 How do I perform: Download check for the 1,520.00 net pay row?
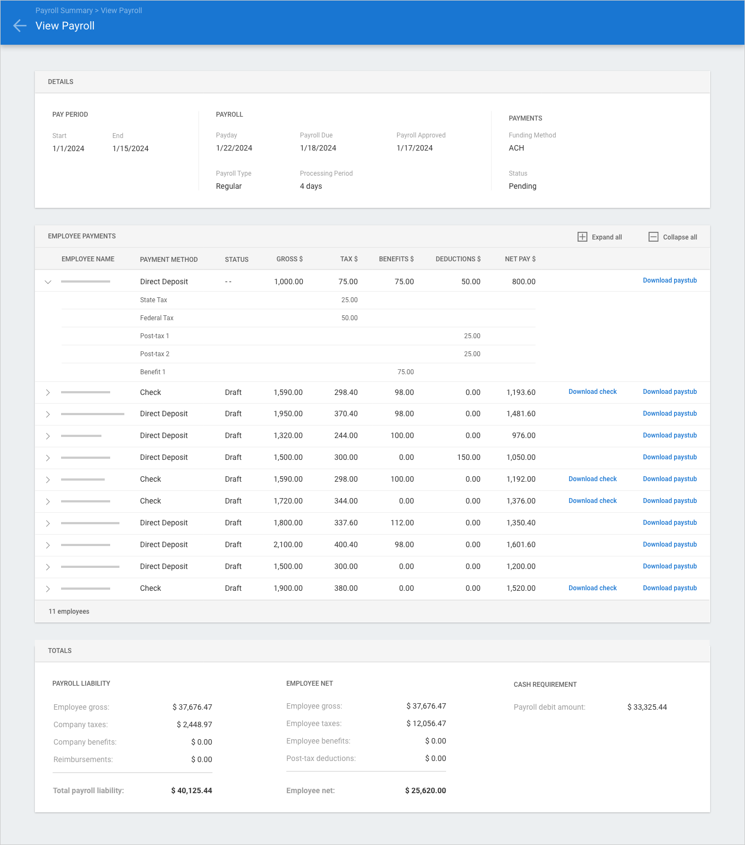(x=592, y=588)
